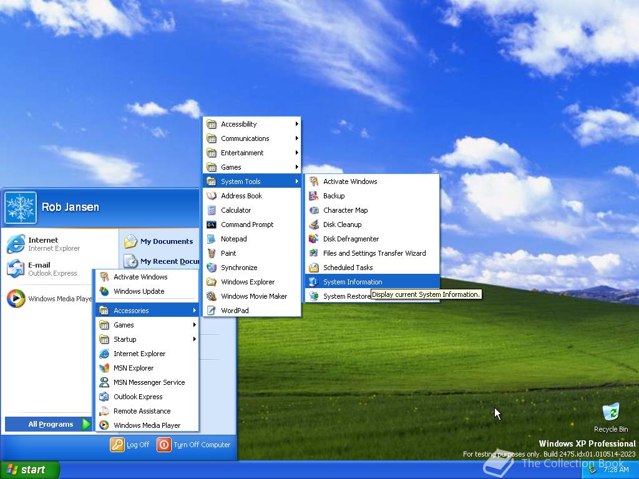Click the Outlook Express icon in All Programs

[x=104, y=397]
